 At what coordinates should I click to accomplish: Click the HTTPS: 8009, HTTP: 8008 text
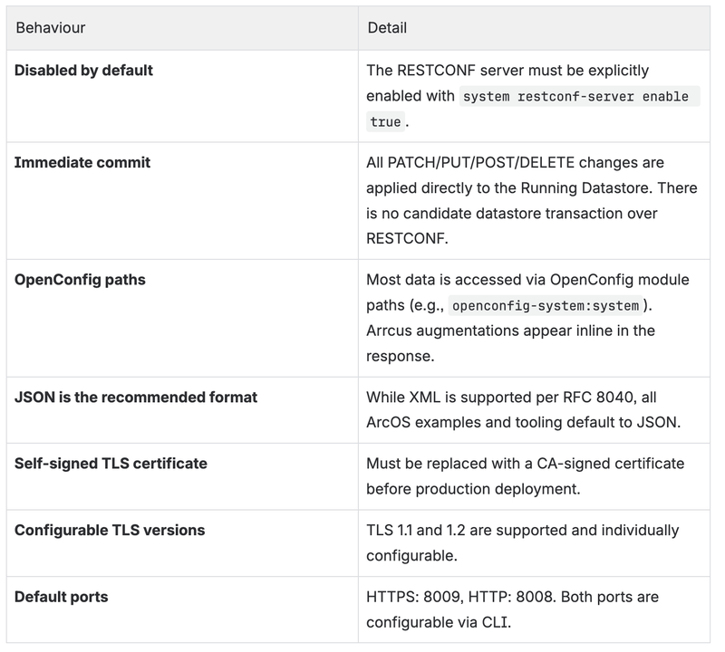(x=461, y=597)
